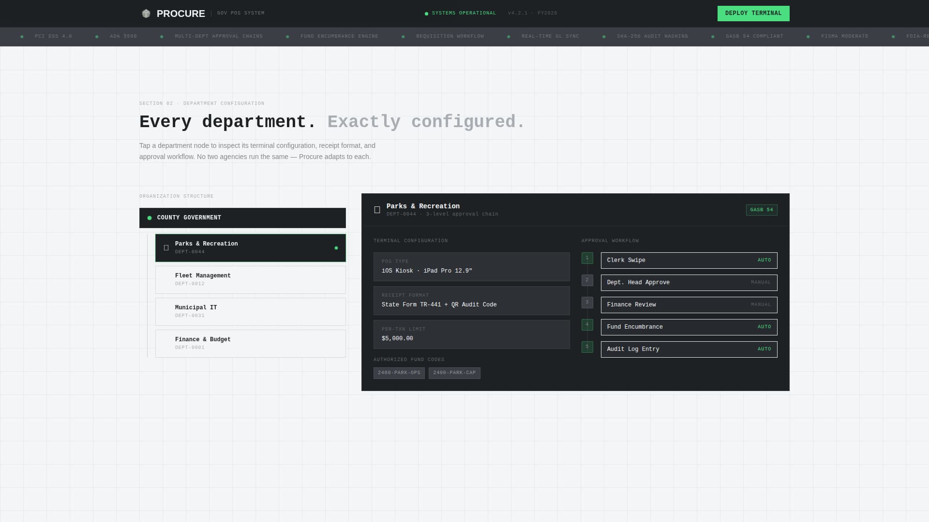929x522 pixels.
Task: Click the Receipt Format State Form TR-441 field
Action: 471,301
